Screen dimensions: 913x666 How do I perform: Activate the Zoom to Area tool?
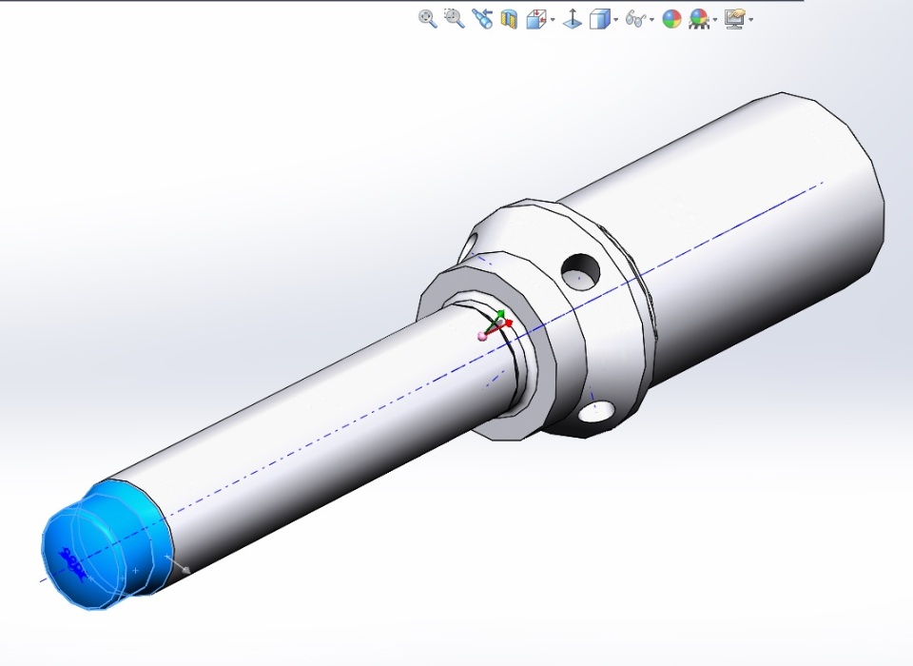pyautogui.click(x=455, y=19)
